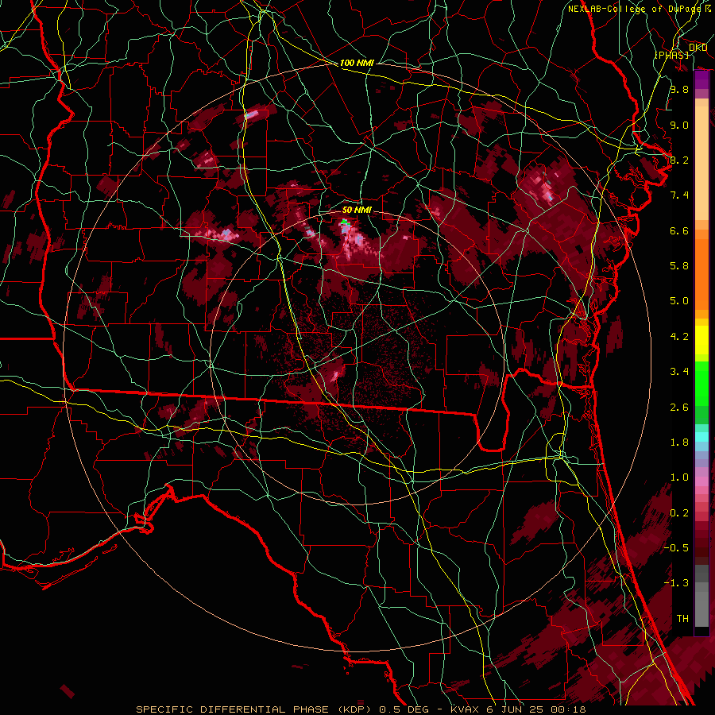Click the 9.0 scale label
The width and height of the screenshot is (715, 715).
coord(679,125)
